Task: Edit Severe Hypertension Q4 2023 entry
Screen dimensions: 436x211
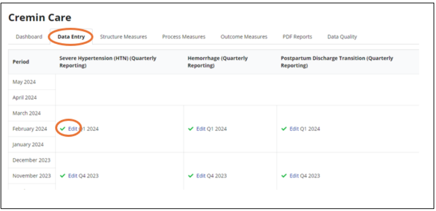Action: pyautogui.click(x=73, y=176)
